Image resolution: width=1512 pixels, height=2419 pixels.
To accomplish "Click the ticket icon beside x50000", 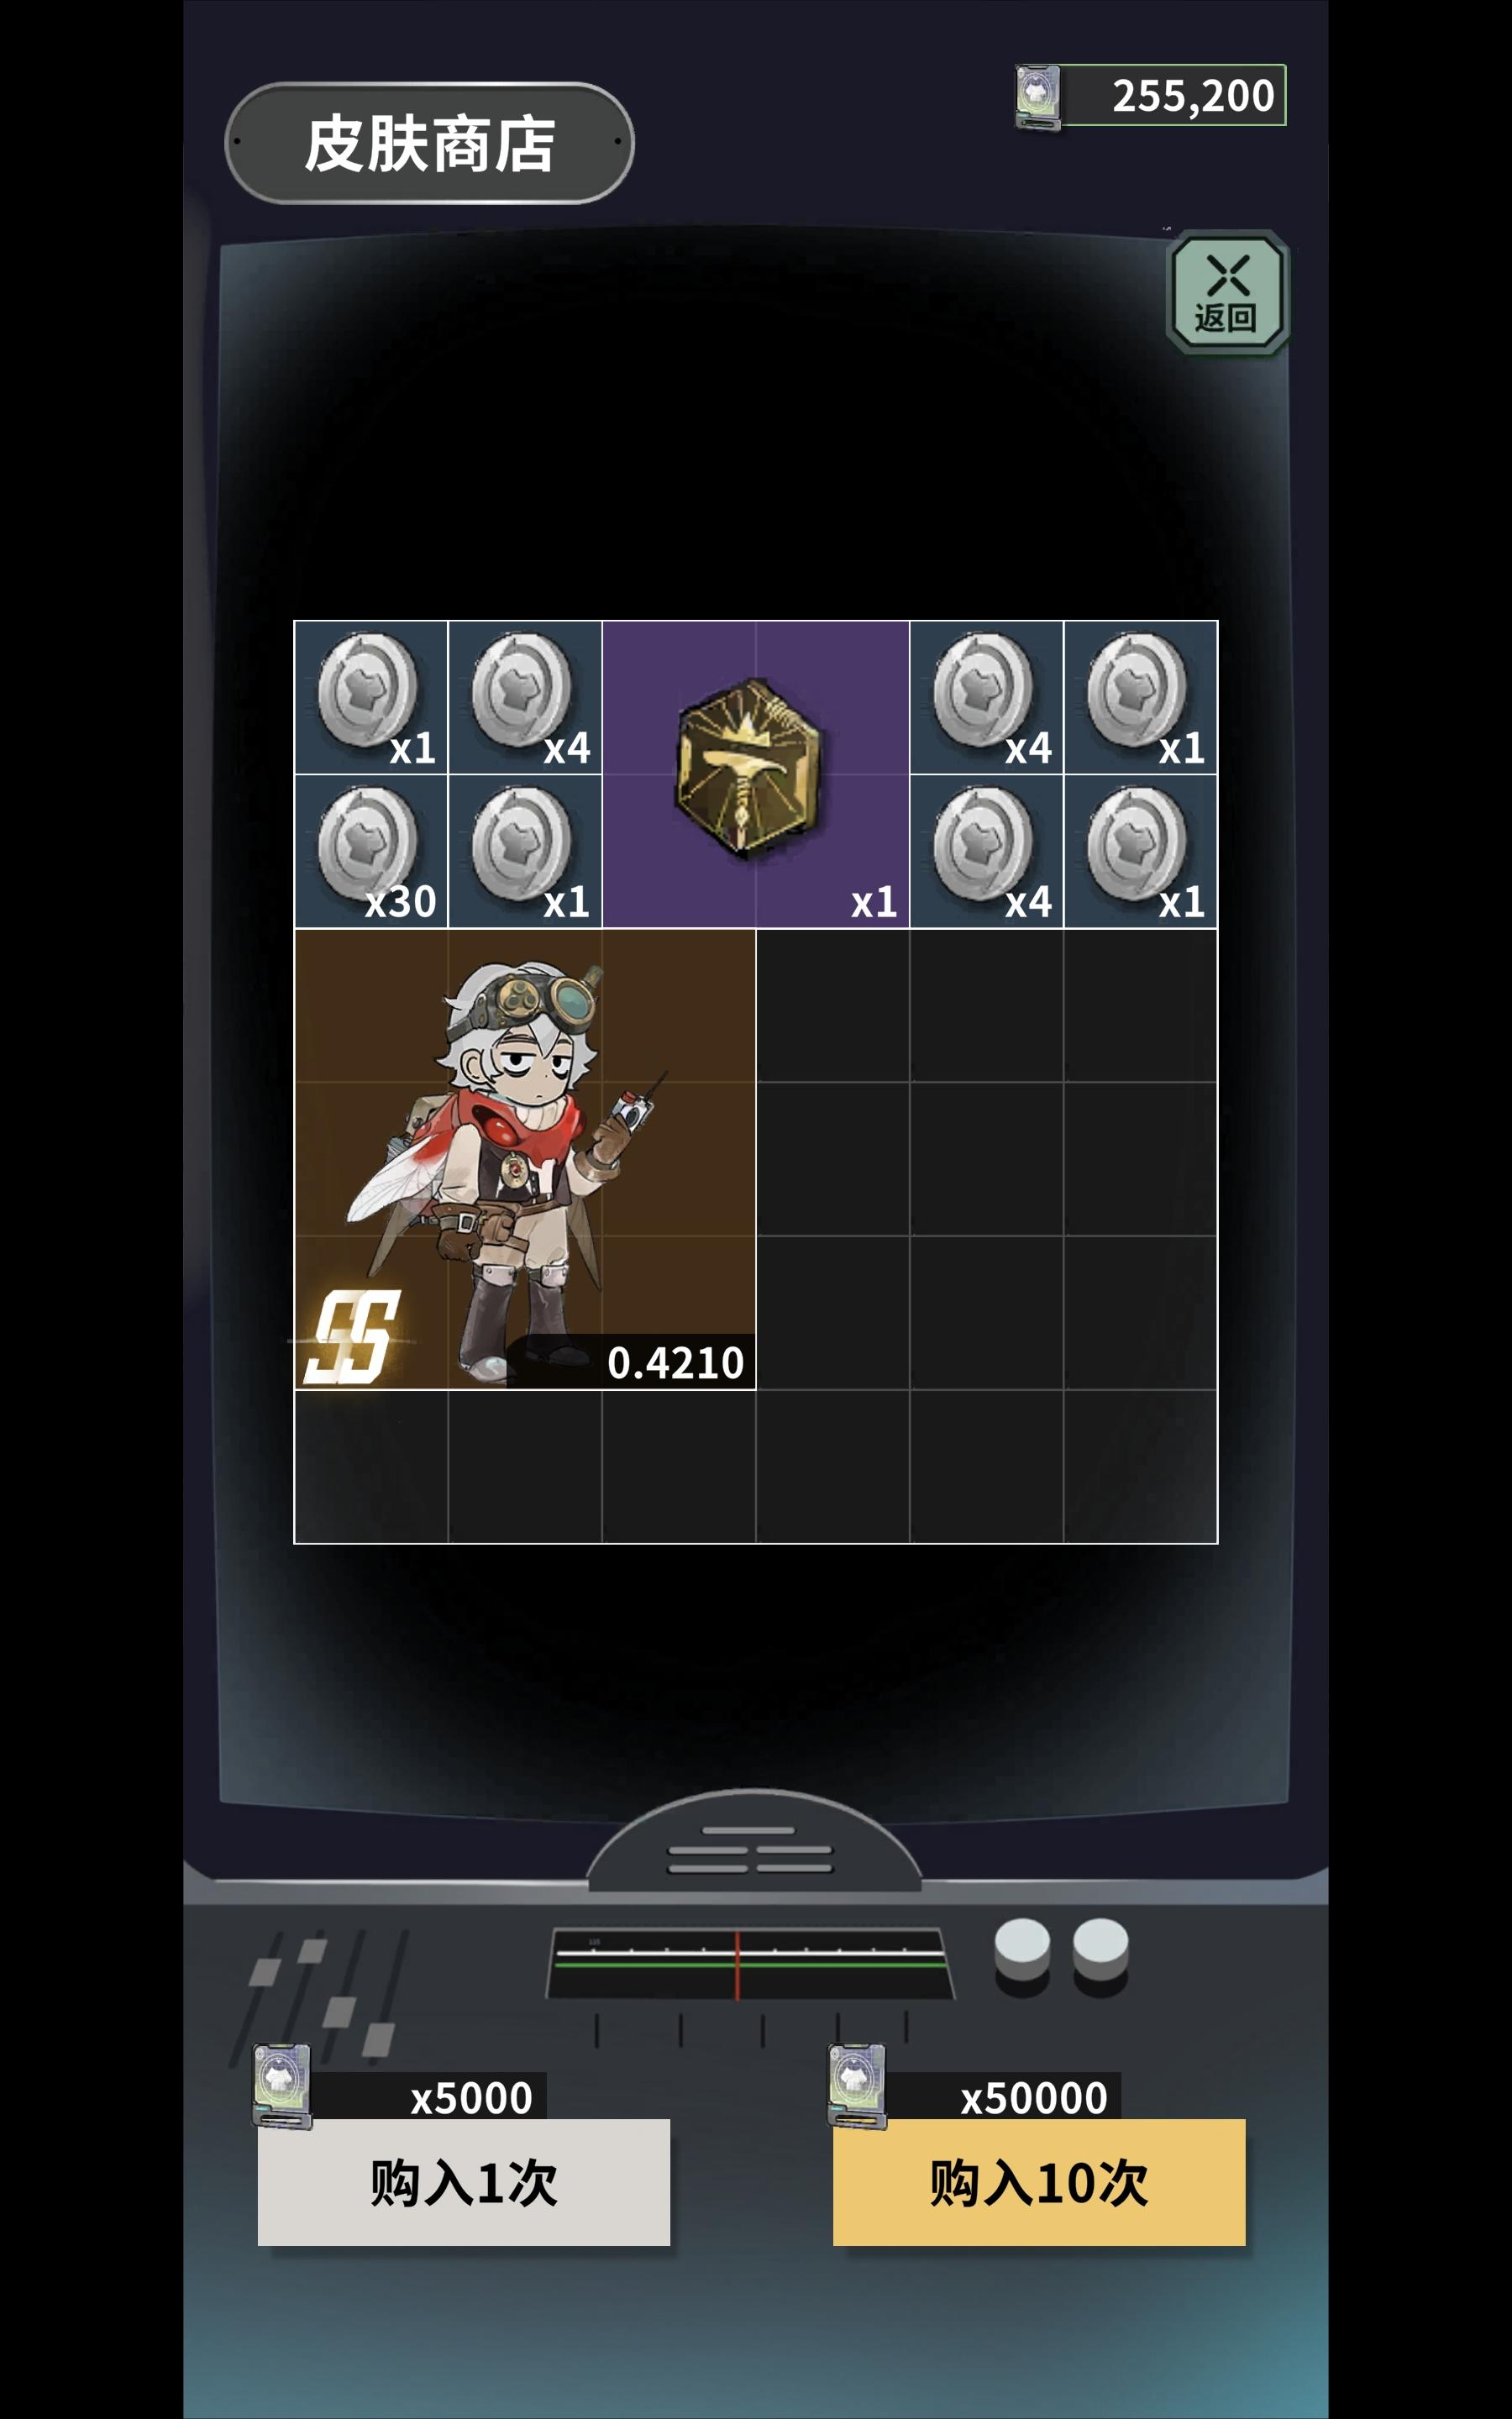I will (857, 2086).
